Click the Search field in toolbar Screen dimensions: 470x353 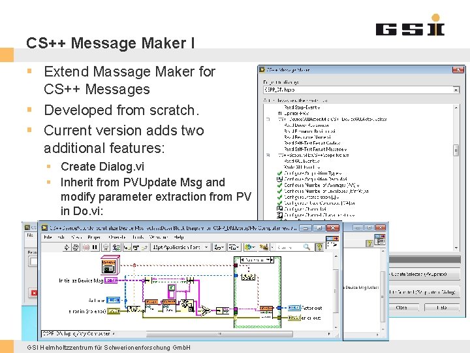pyautogui.click(x=288, y=247)
